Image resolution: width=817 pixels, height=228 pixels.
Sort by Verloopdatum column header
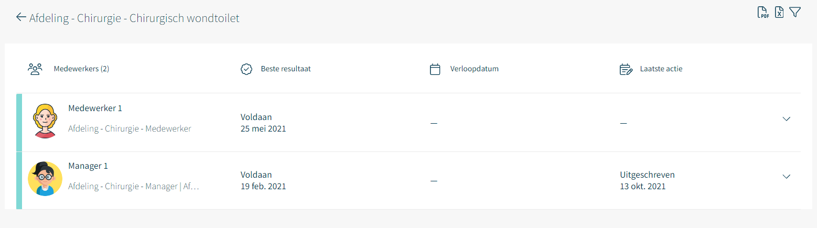pyautogui.click(x=474, y=69)
